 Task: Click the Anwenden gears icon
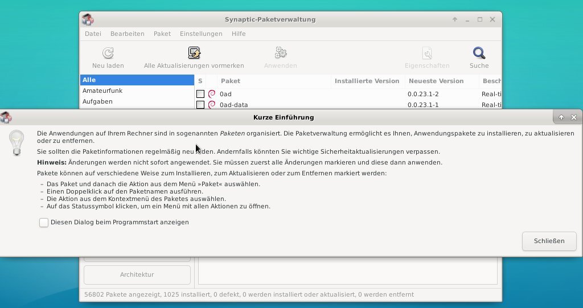click(x=280, y=53)
